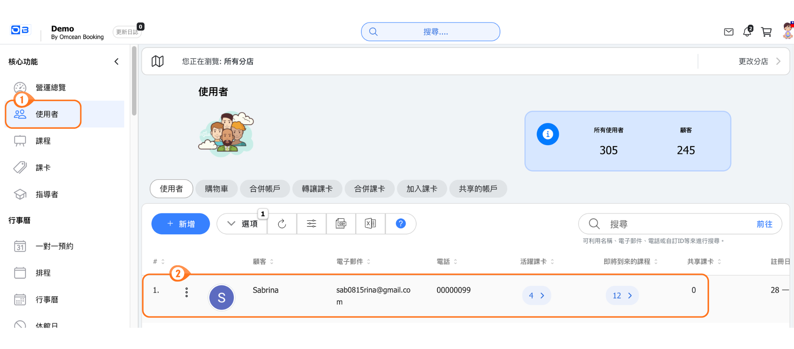Screen dimensions: 794x349
Task: Switch to the 購物車 tab
Action: pos(216,189)
